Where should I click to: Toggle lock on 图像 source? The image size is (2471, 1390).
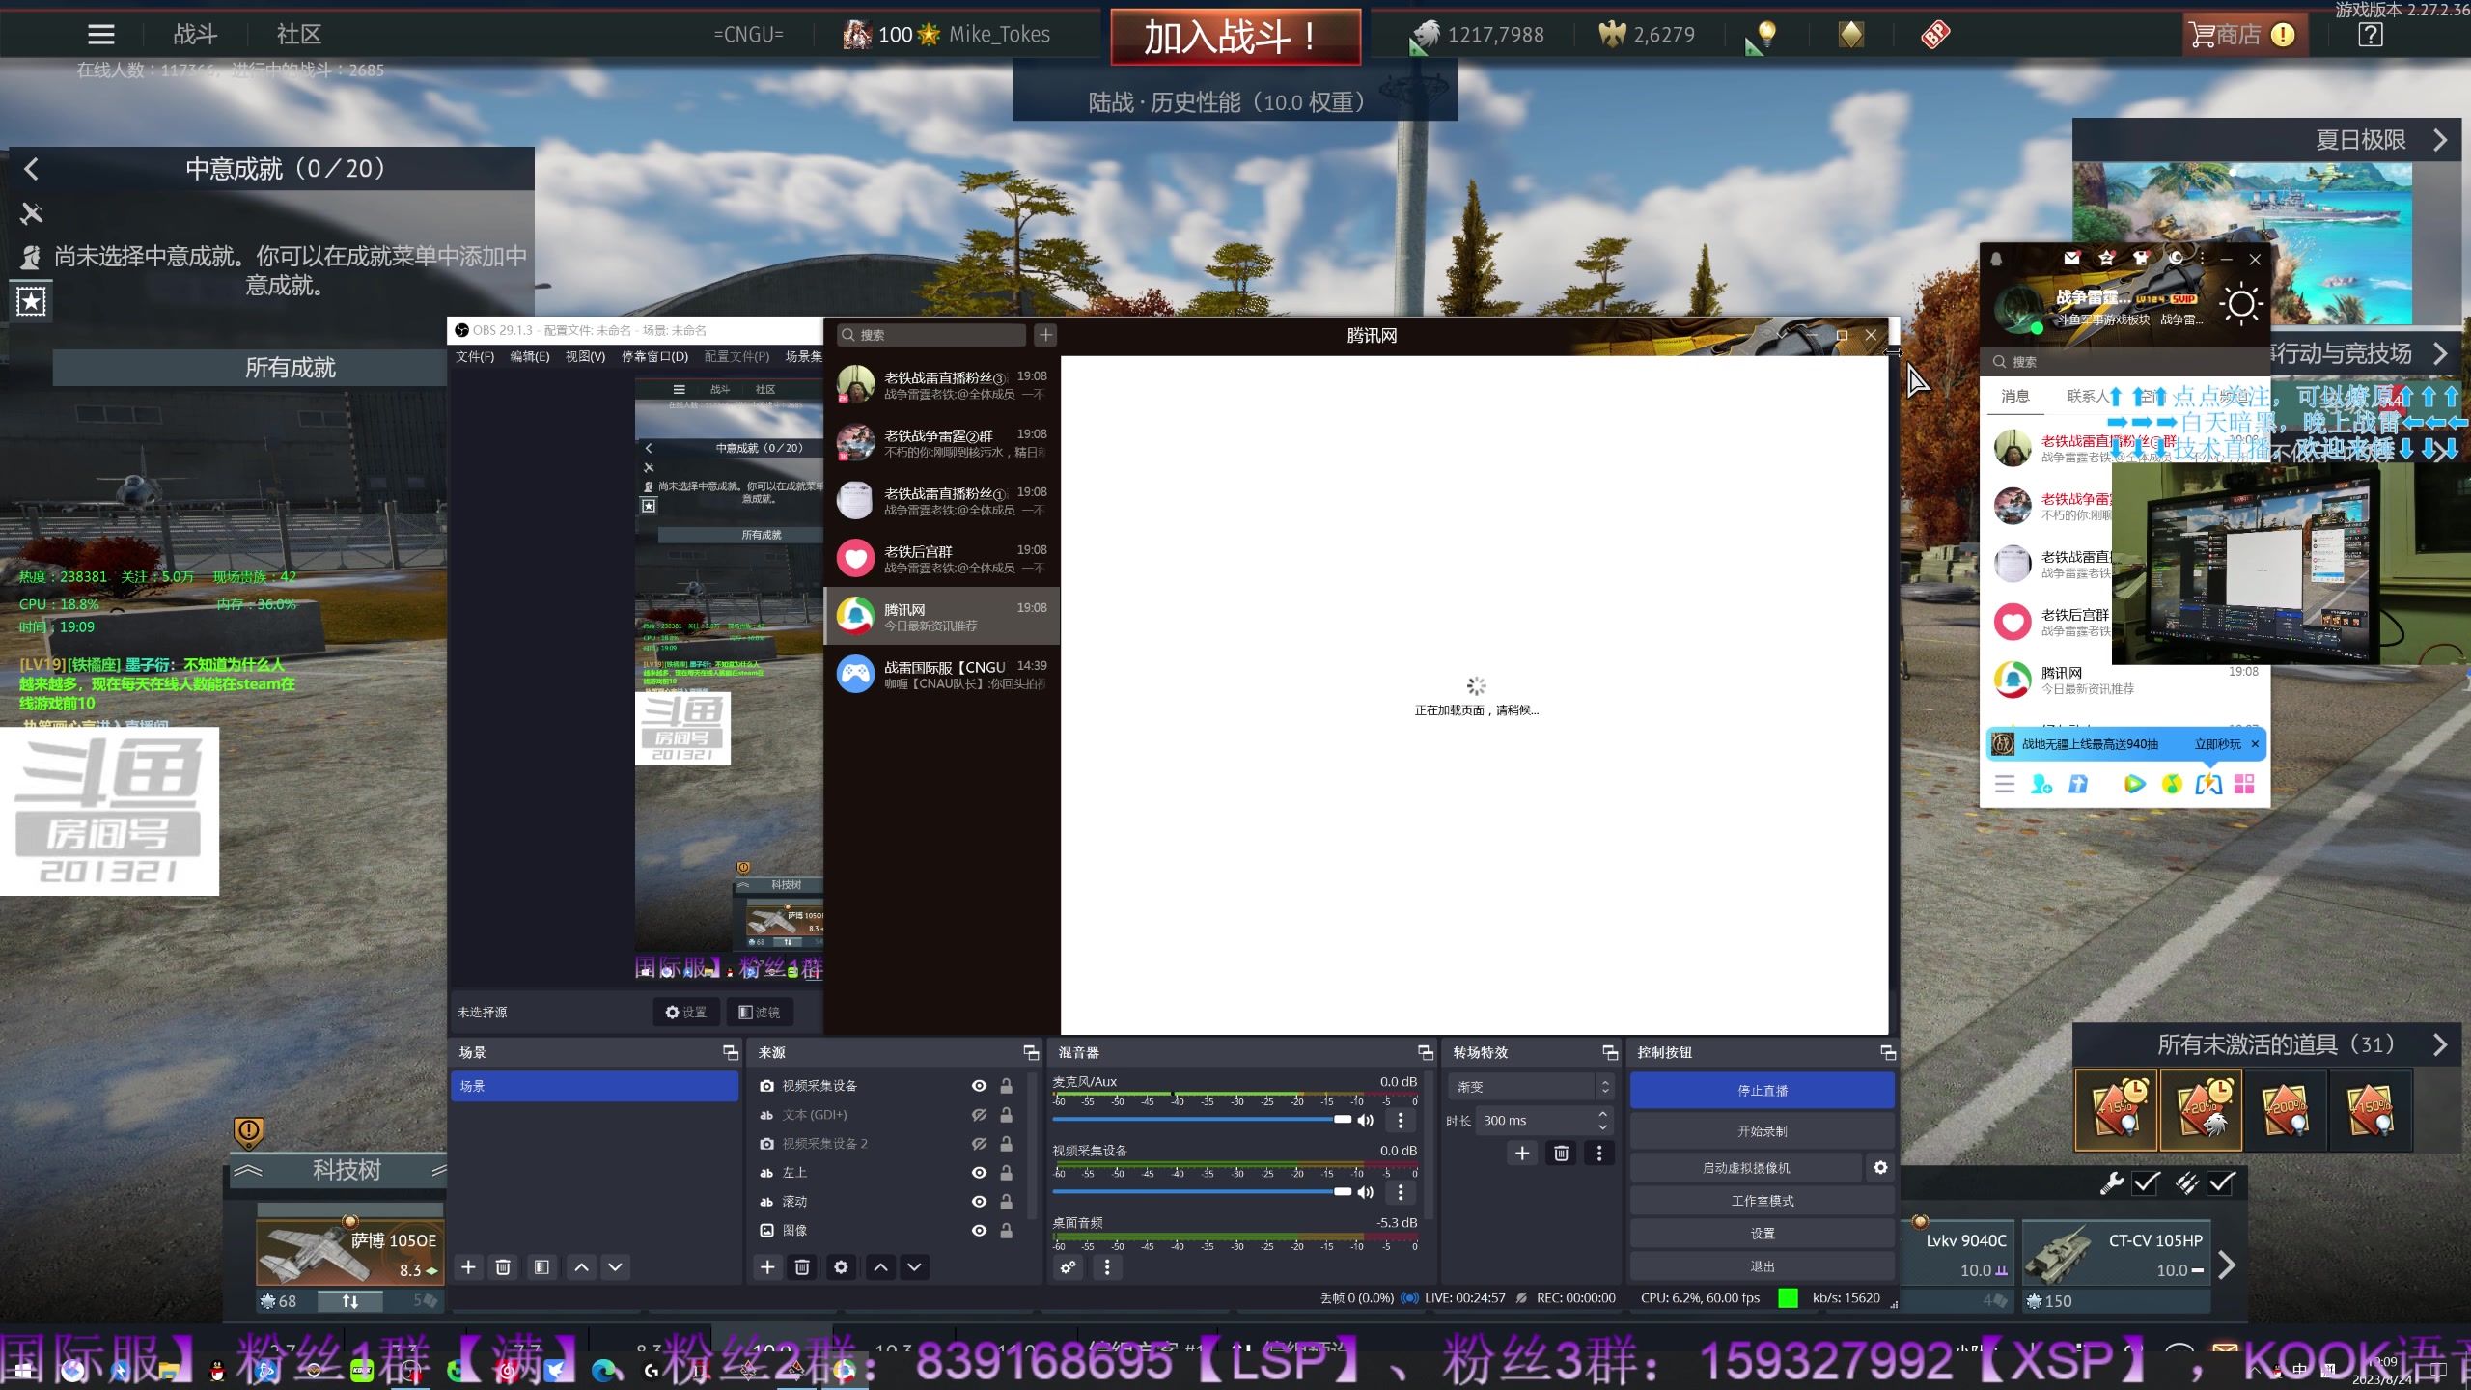pyautogui.click(x=1006, y=1231)
